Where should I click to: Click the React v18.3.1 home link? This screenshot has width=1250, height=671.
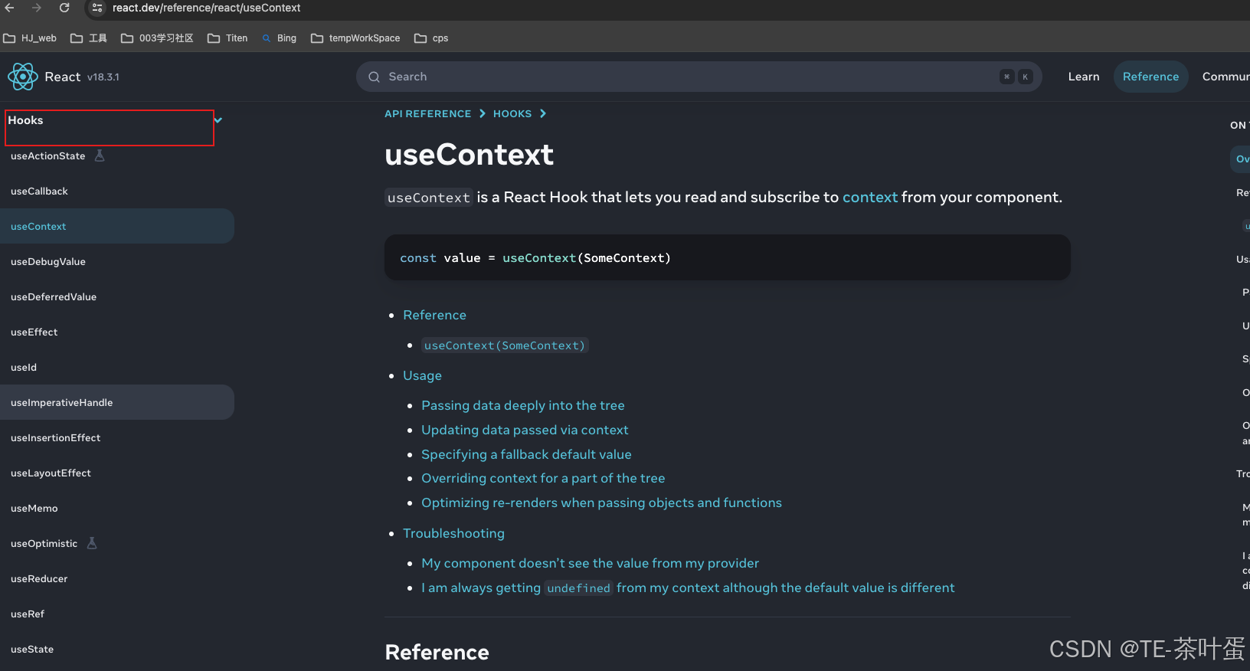click(x=64, y=77)
